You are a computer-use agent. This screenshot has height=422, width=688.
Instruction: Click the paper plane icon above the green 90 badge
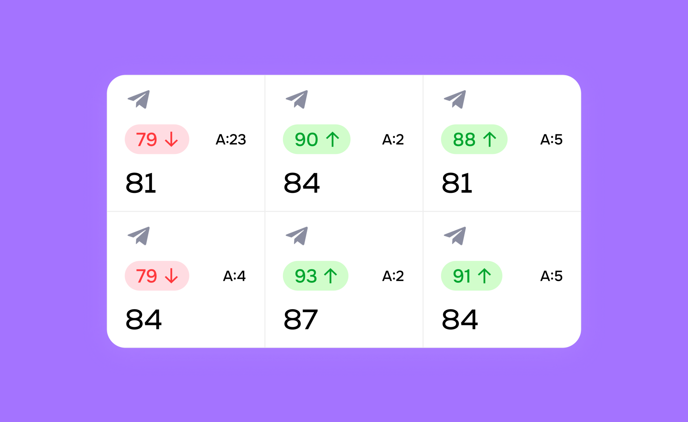[x=297, y=99]
